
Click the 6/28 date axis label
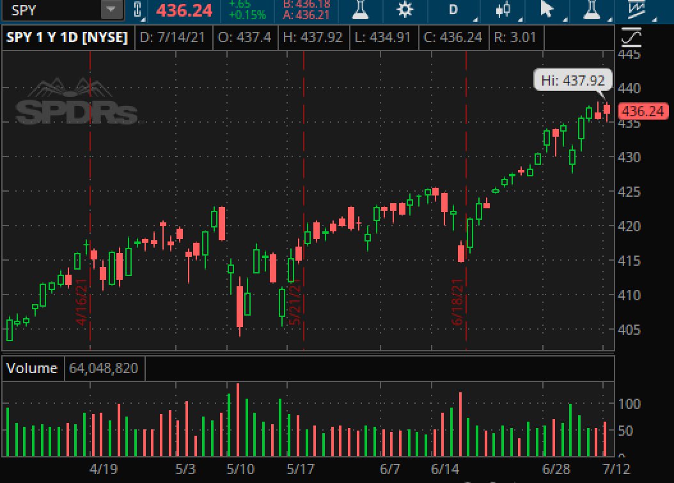[x=556, y=469]
